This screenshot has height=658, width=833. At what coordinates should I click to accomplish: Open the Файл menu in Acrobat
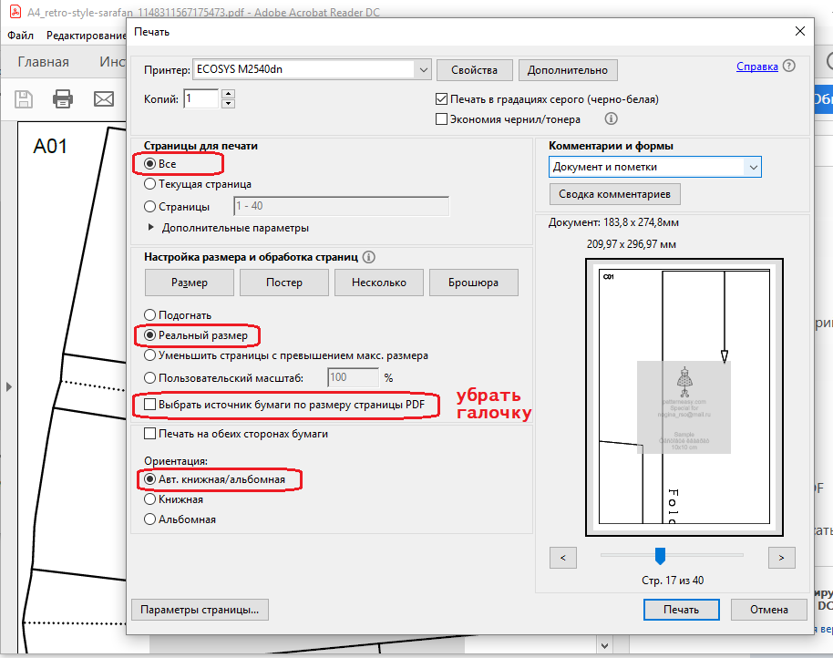(x=21, y=36)
